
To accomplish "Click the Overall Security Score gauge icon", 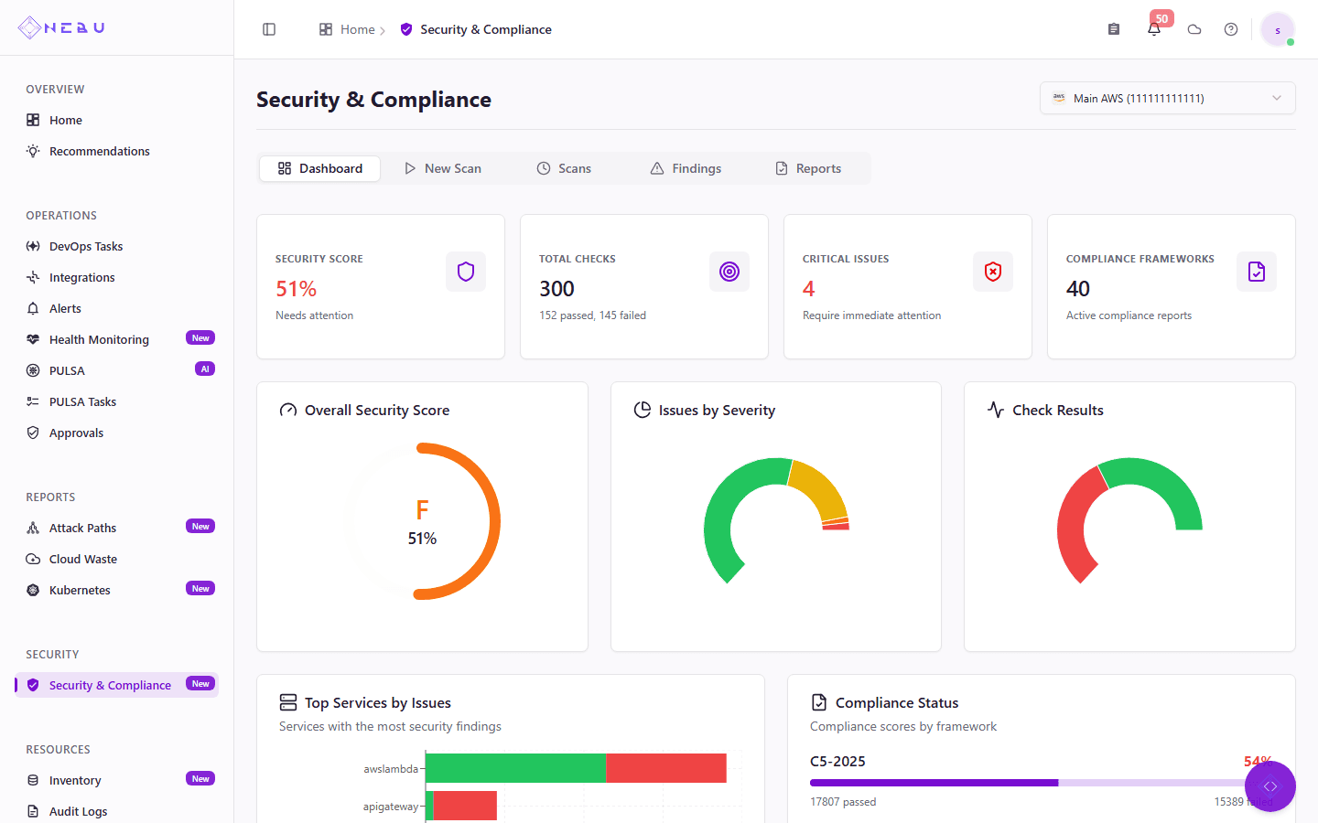I will coord(288,410).
